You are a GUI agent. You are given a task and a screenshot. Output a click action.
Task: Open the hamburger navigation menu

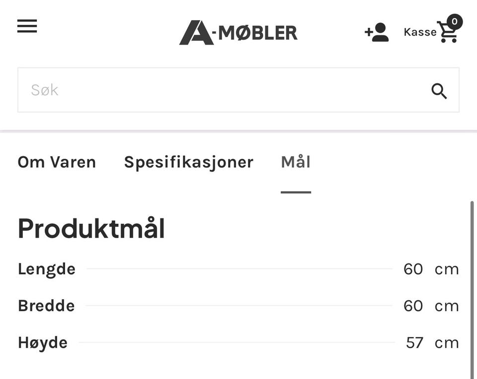click(27, 26)
